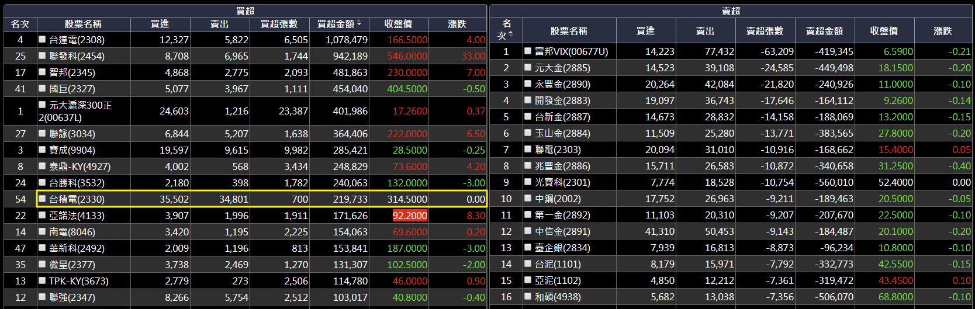975x309 pixels.
Task: Click closing price 546.0000 of 聯發科
Action: [407, 56]
